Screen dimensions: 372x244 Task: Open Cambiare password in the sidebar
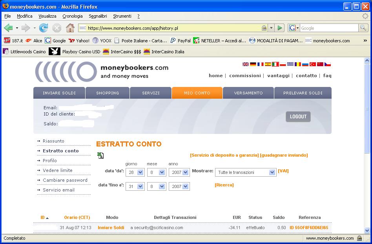pos(65,180)
